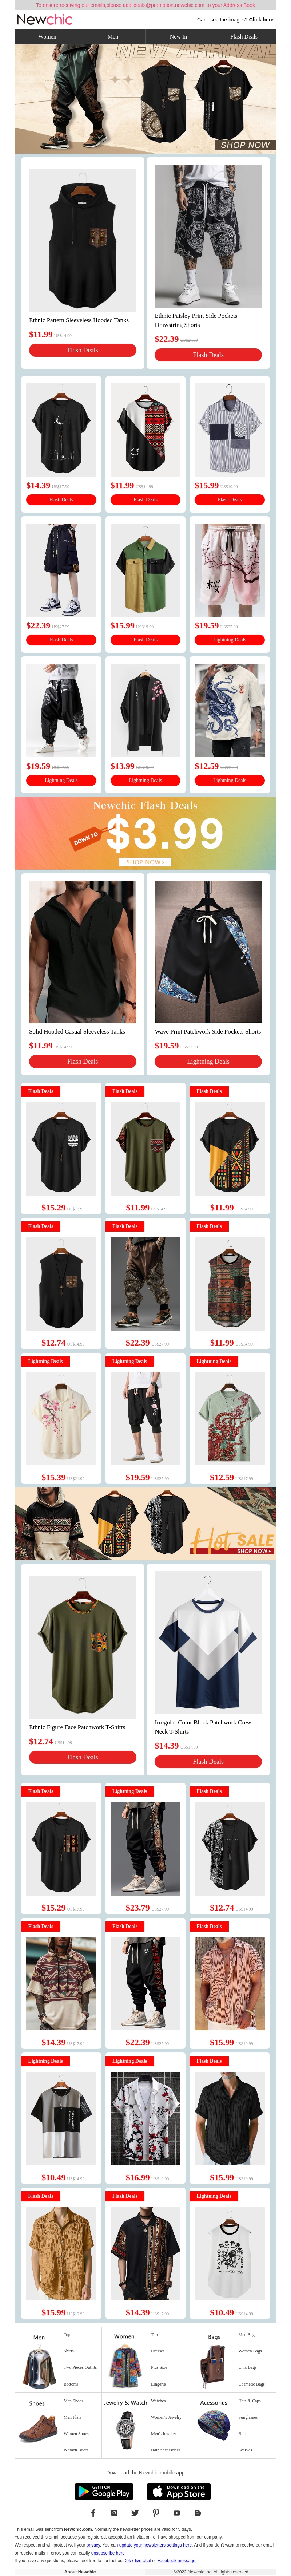
Task: Click the YouTube icon in footer
Action: (x=177, y=2513)
